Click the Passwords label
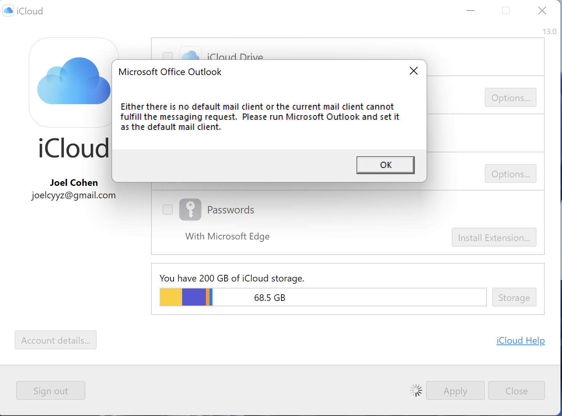 pyautogui.click(x=230, y=210)
